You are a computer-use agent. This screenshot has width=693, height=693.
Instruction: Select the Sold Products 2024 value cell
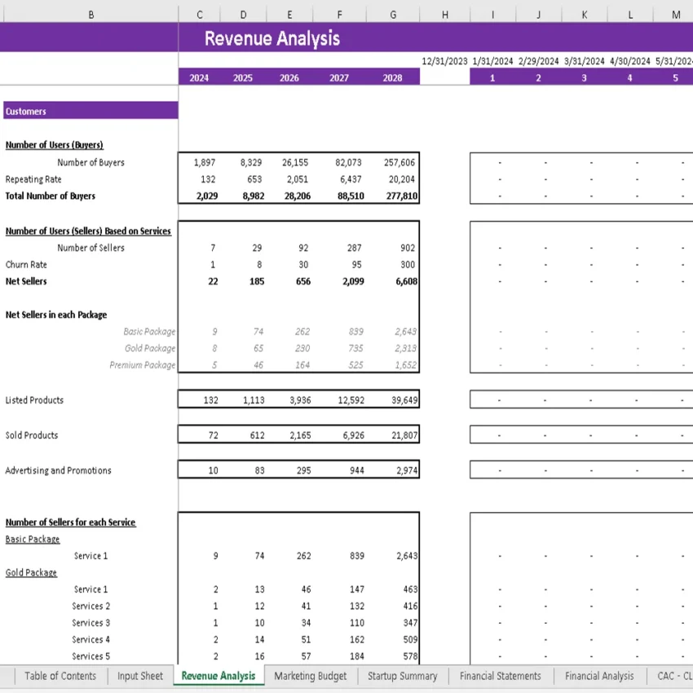[198, 435]
